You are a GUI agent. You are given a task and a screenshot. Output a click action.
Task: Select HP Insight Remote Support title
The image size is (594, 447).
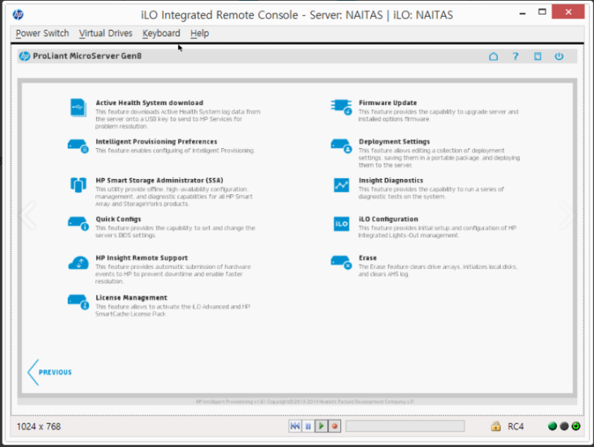141,258
